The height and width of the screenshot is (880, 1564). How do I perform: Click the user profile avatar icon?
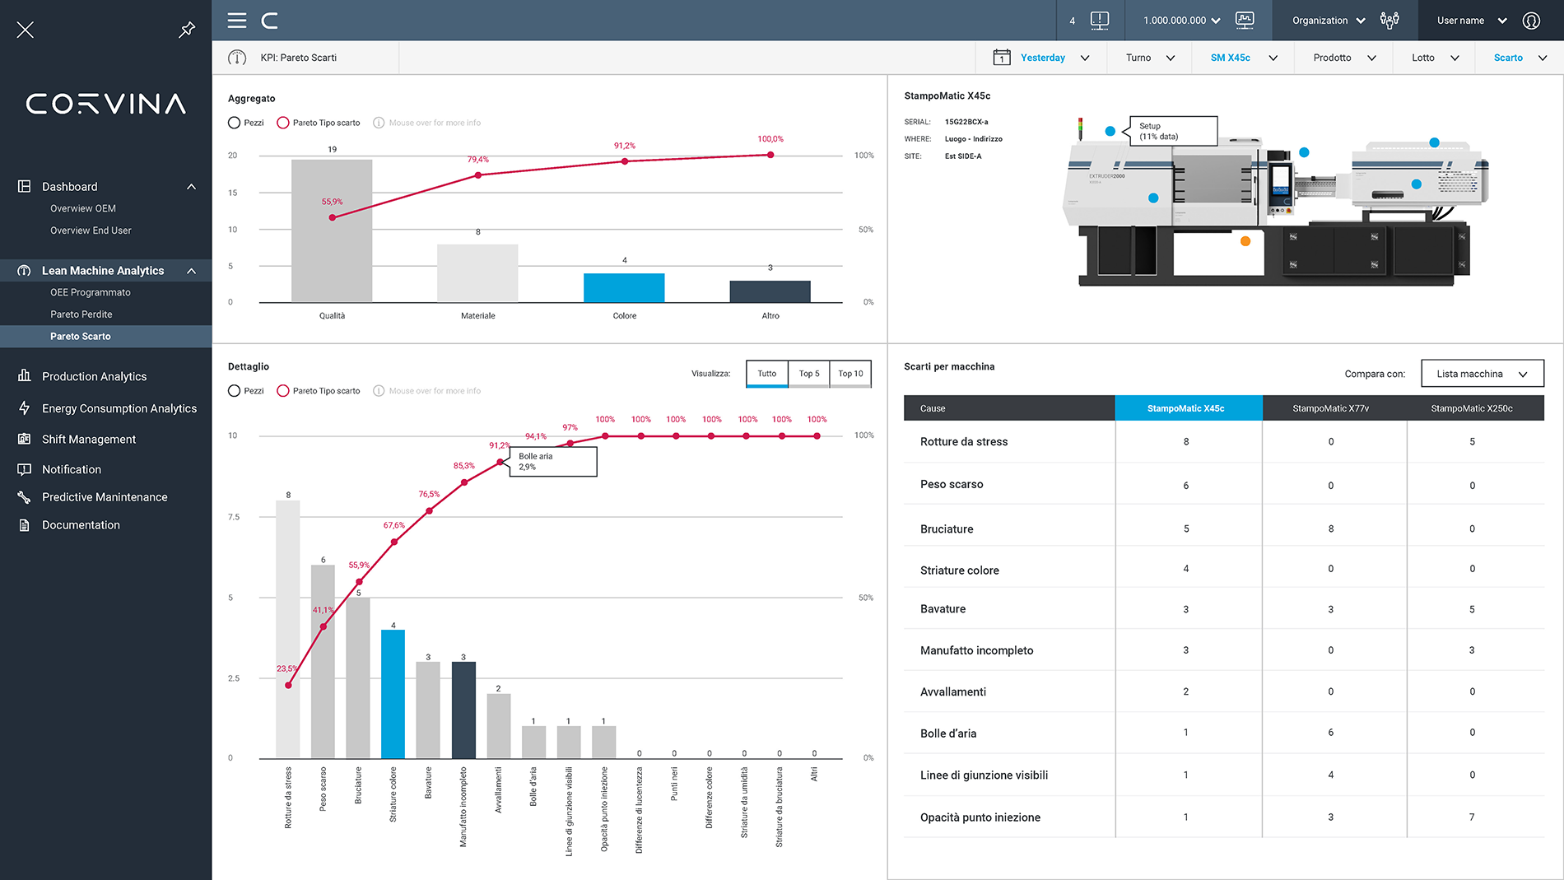pos(1531,20)
